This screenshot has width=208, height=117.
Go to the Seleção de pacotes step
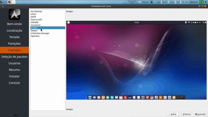click(14, 57)
